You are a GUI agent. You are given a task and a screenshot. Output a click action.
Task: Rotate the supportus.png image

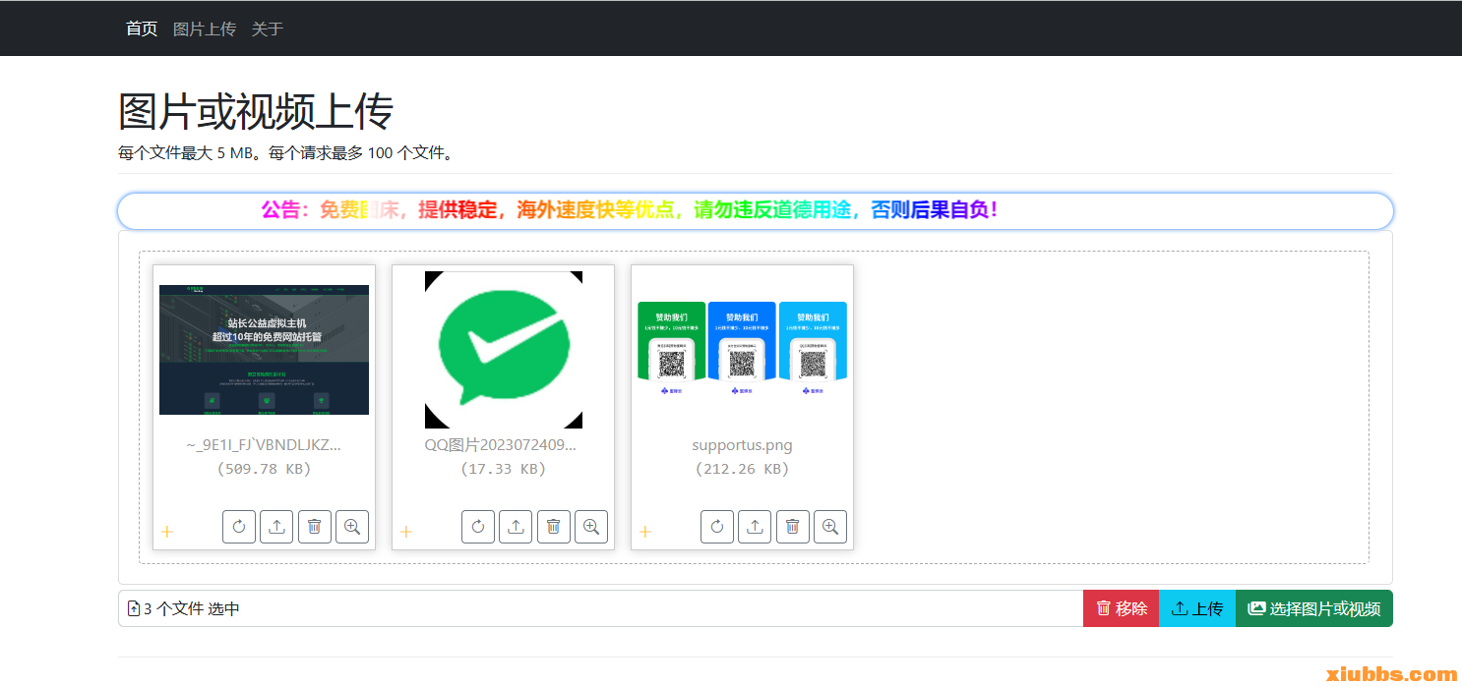[x=717, y=527]
